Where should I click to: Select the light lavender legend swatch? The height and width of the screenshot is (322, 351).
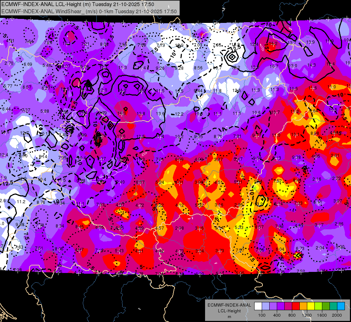click(266, 306)
